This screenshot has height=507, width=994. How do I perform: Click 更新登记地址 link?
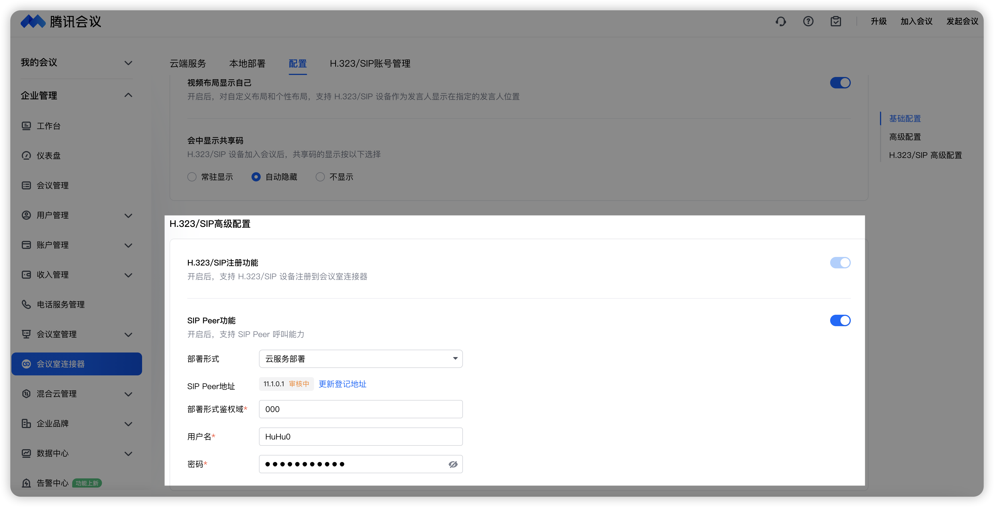(x=342, y=384)
